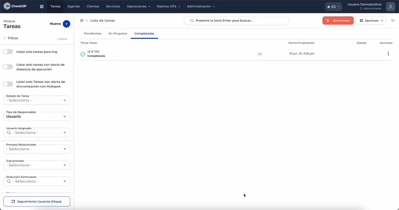Viewport: 399px width, 210px height.
Task: Click the Acciones column header
Action: click(386, 43)
